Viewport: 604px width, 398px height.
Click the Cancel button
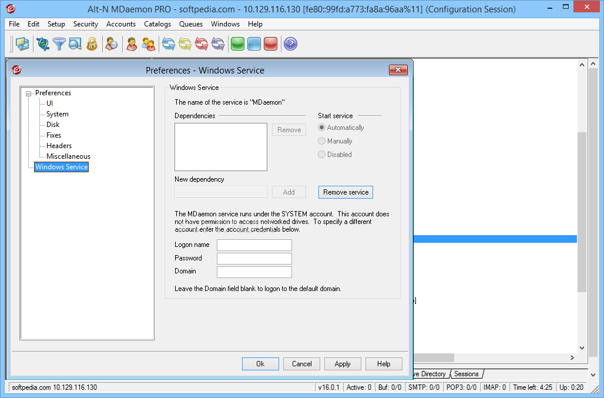click(301, 364)
